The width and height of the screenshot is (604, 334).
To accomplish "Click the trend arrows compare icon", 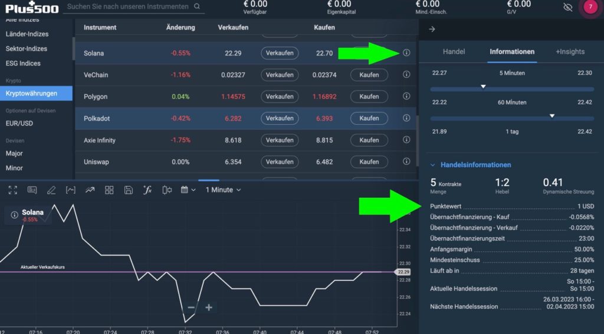I will click(x=90, y=190).
